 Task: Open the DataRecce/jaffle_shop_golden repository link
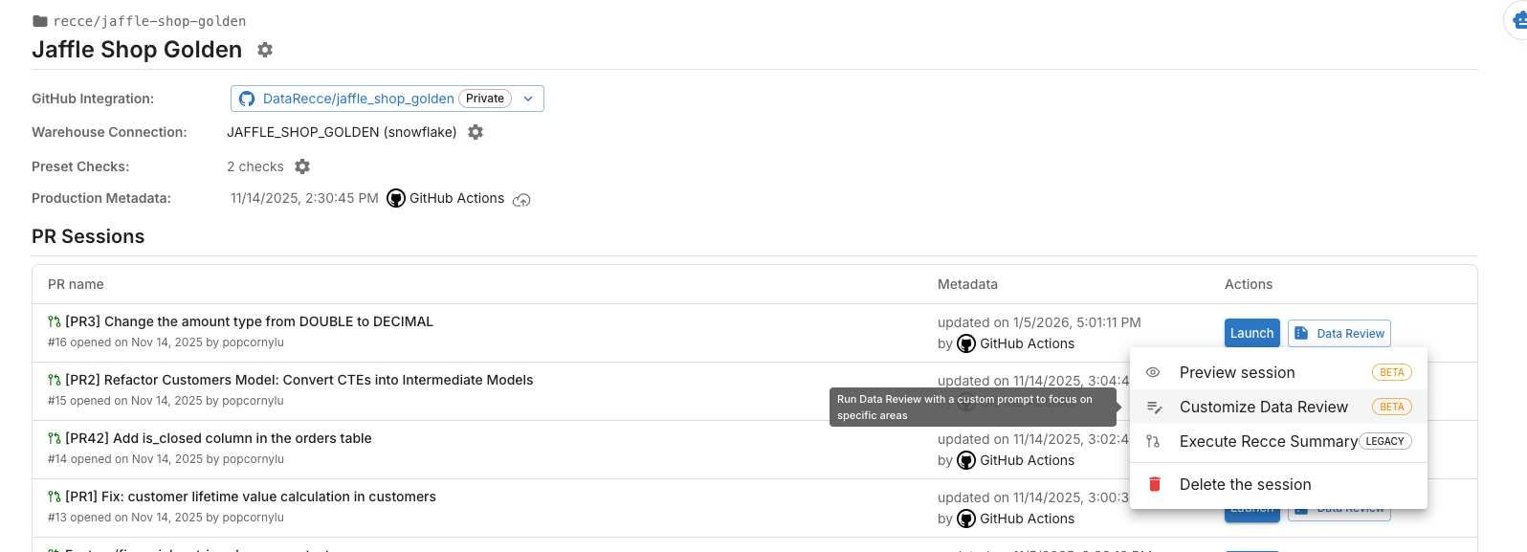(359, 99)
